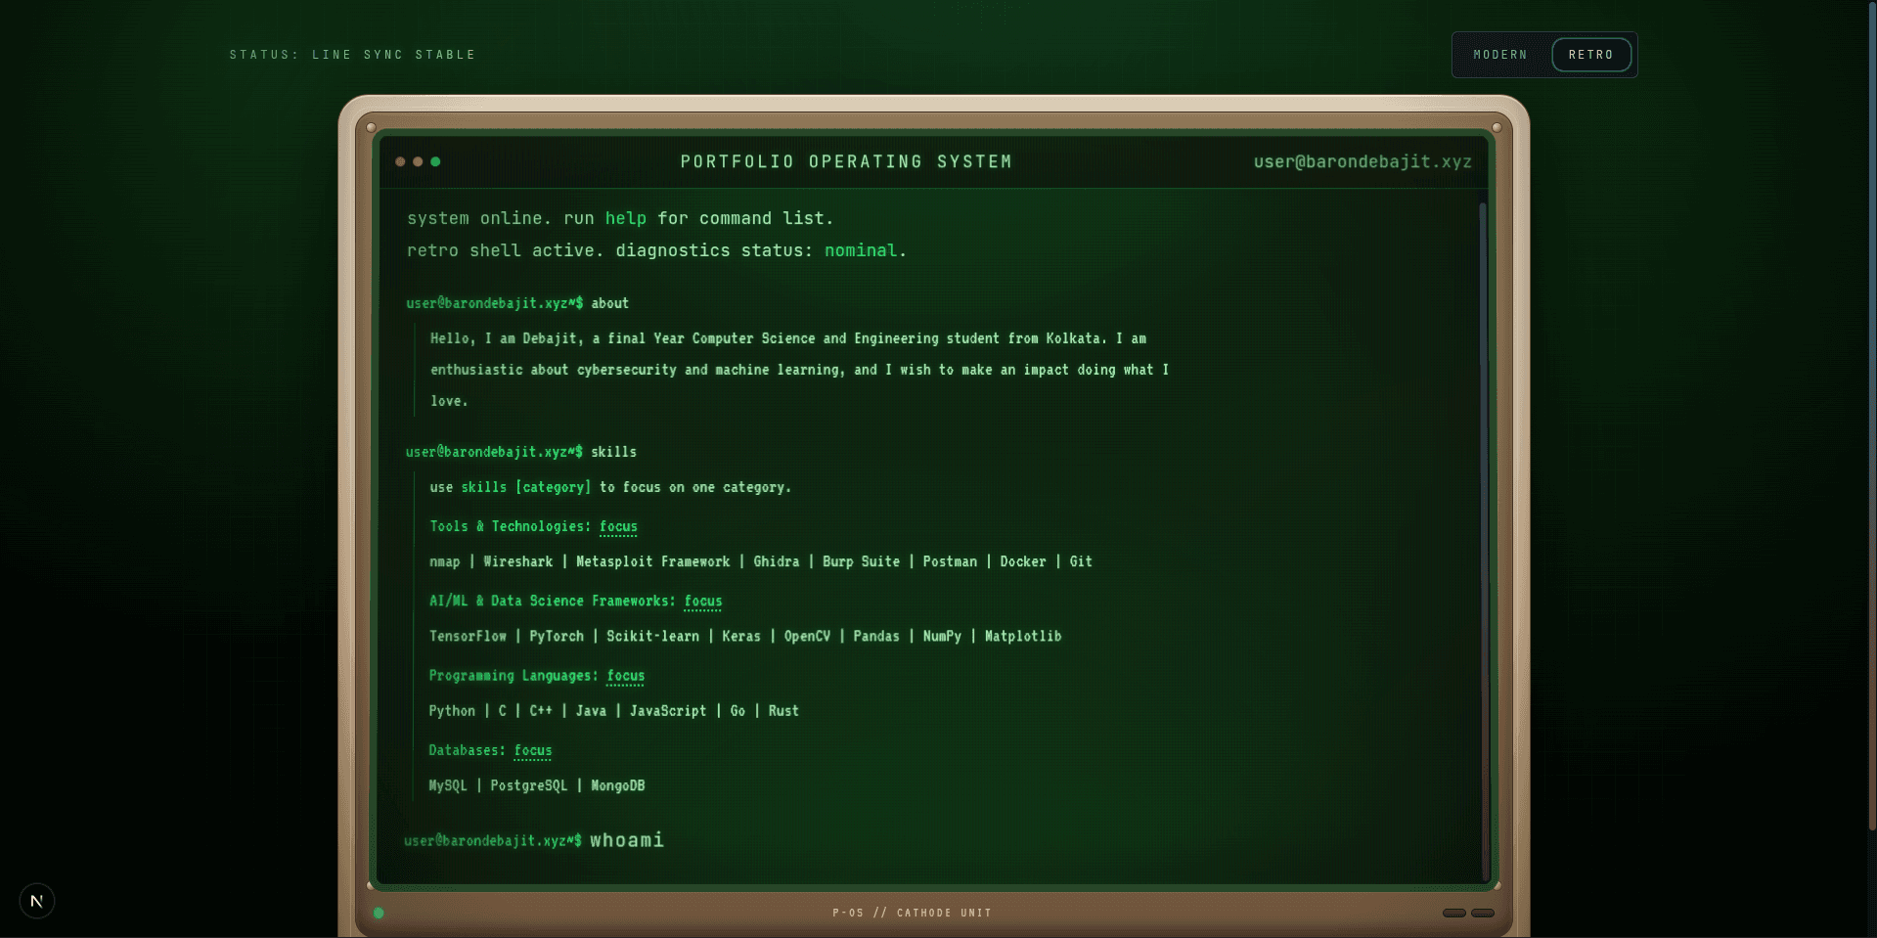Image resolution: width=1877 pixels, height=938 pixels.
Task: Click the user@barondebajit.xyz label in the titlebar
Action: (1363, 162)
